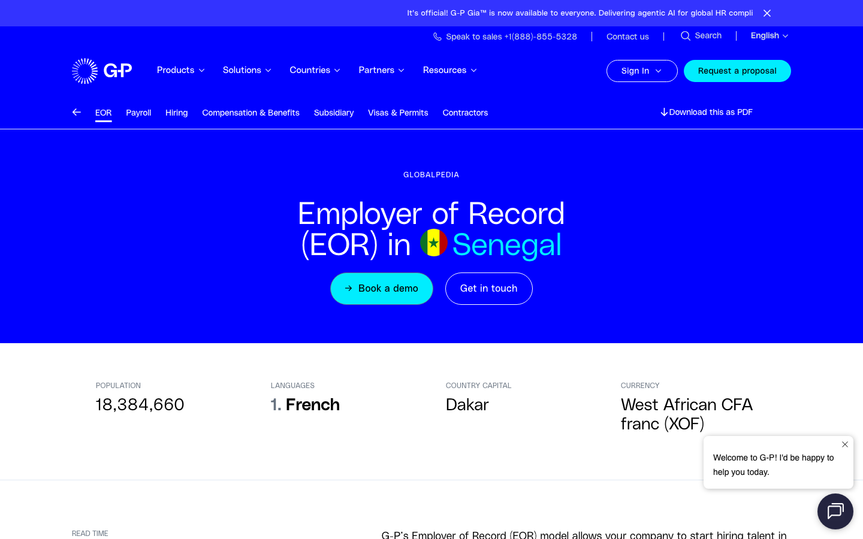Go to the Contractors tab

tap(465, 113)
